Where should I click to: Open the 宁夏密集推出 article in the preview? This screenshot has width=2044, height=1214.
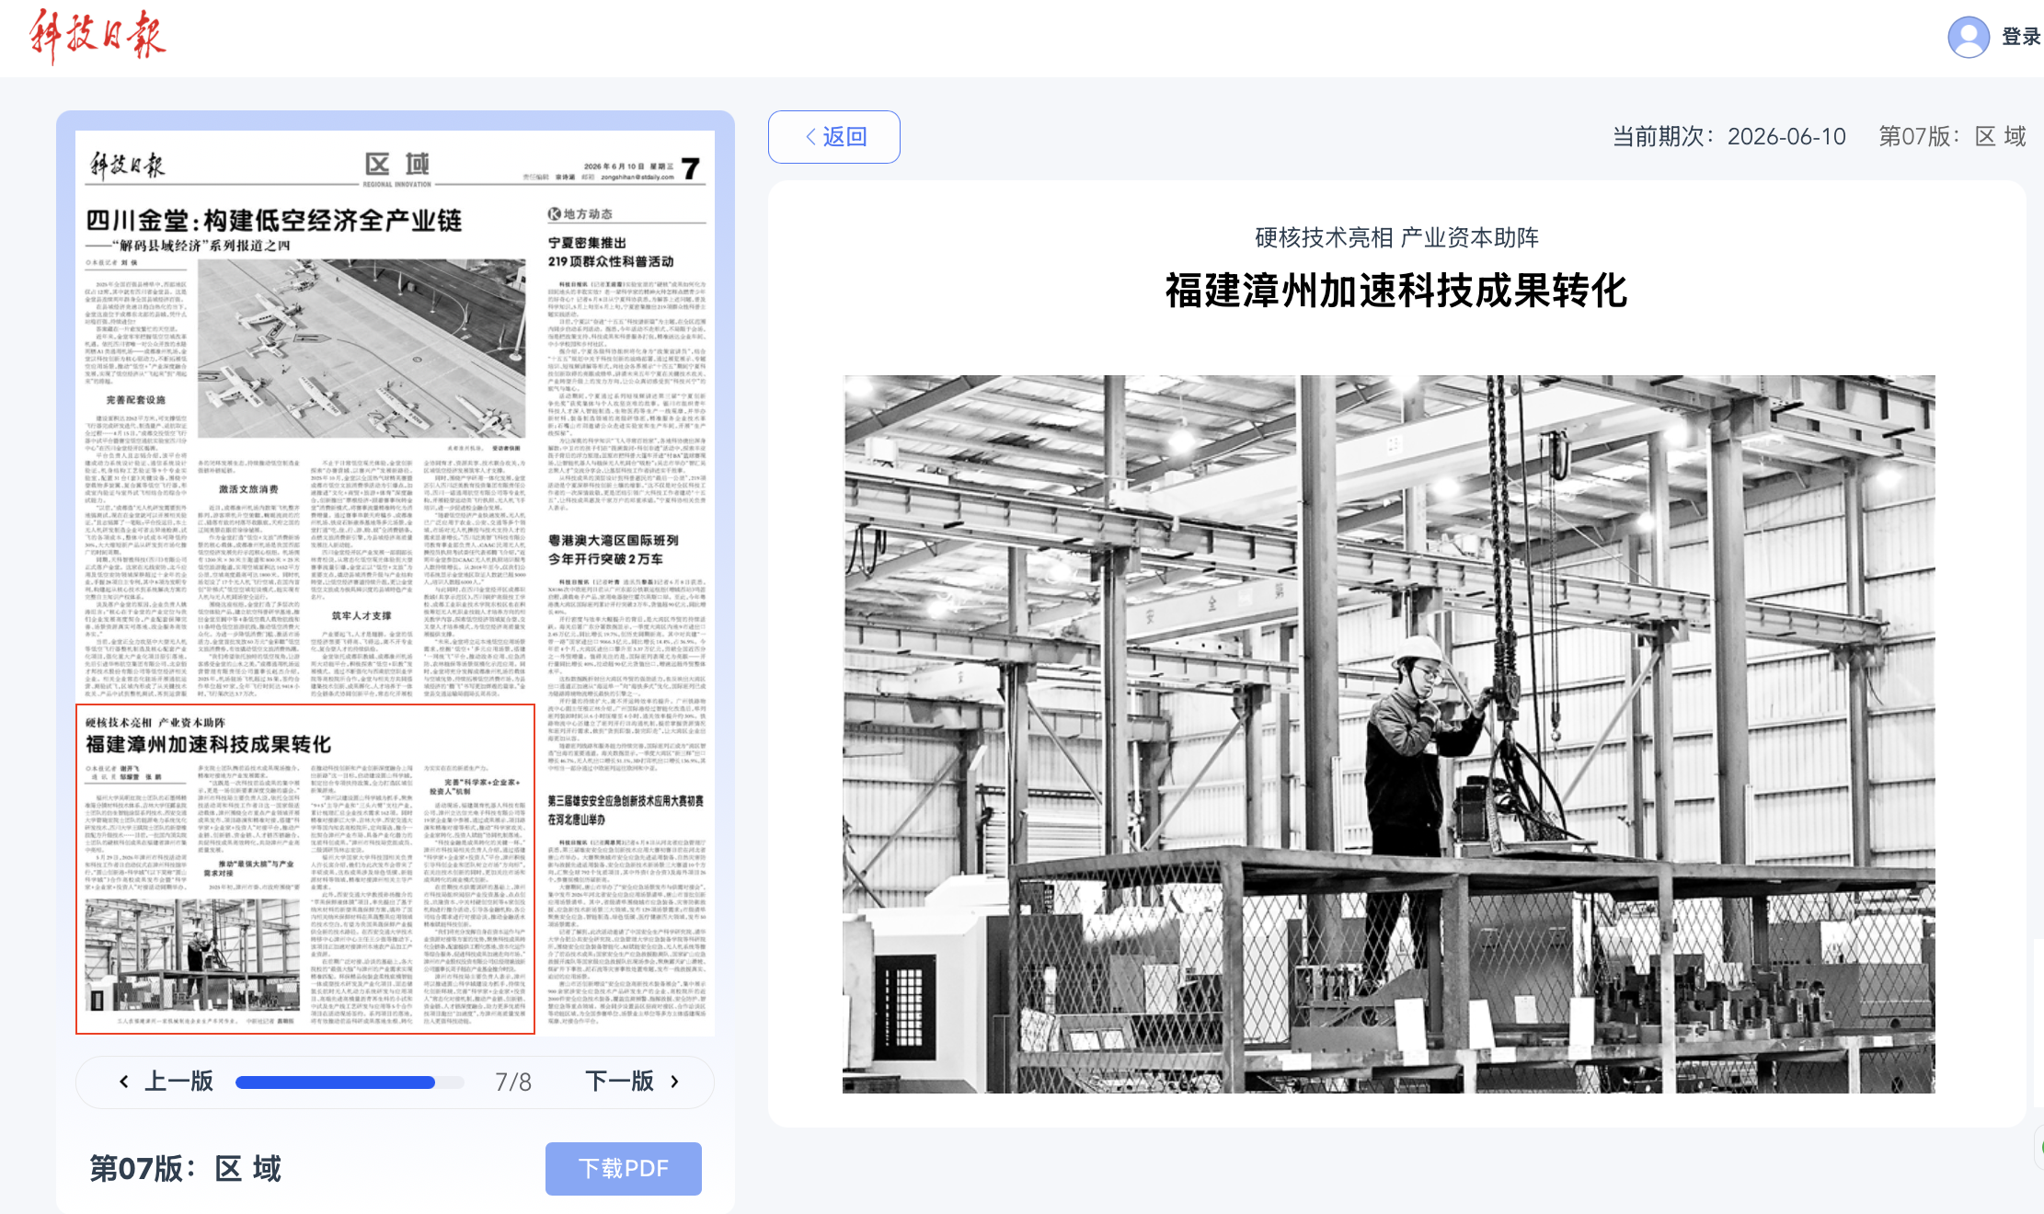(611, 252)
